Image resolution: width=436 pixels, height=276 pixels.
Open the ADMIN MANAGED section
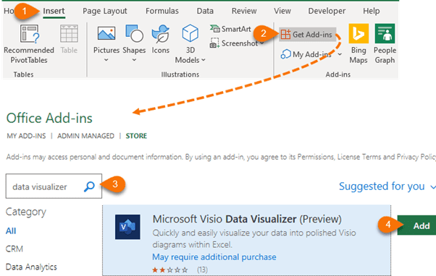click(85, 136)
